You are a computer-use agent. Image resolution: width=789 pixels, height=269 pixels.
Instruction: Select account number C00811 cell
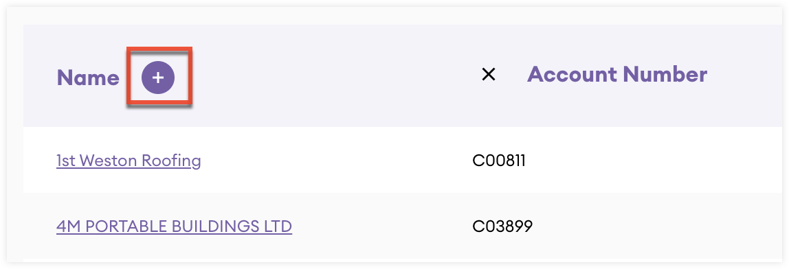pos(499,161)
